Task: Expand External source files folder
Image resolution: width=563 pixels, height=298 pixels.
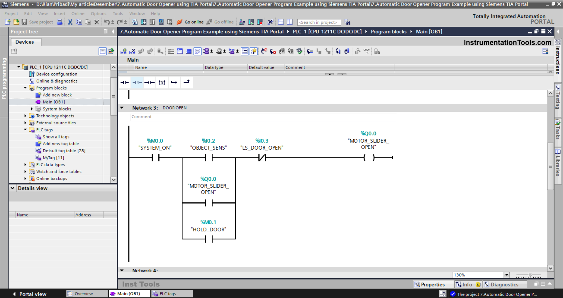Action: point(25,123)
